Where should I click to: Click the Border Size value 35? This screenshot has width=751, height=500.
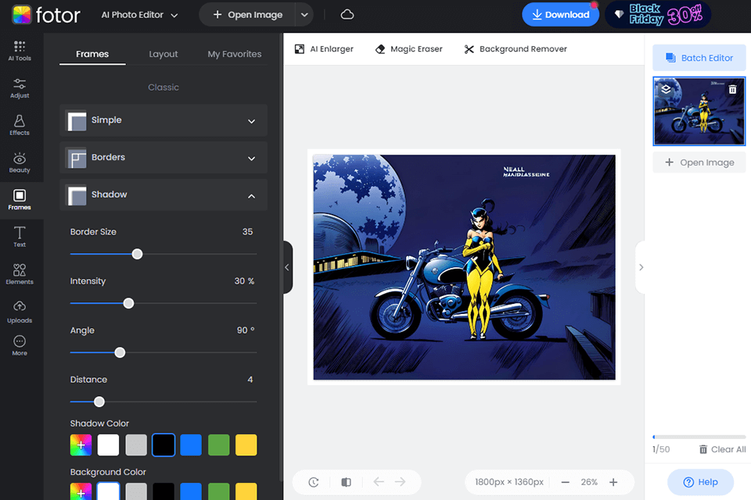pos(247,231)
